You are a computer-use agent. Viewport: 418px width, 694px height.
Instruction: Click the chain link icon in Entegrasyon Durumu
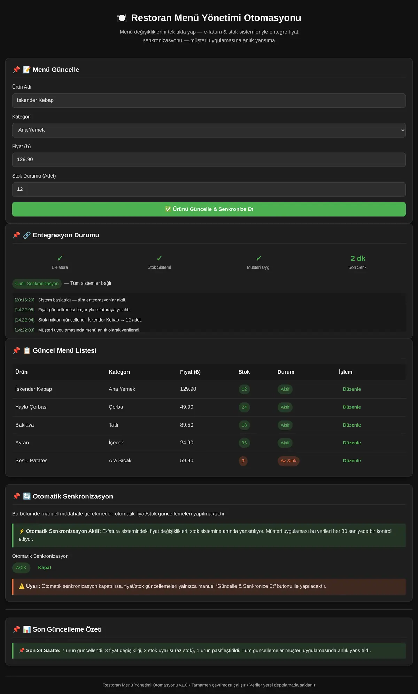(27, 235)
